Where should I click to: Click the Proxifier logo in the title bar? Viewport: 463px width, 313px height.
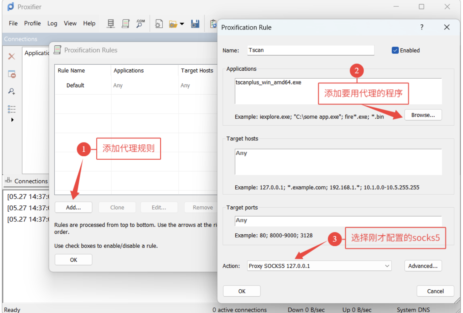[x=11, y=7]
